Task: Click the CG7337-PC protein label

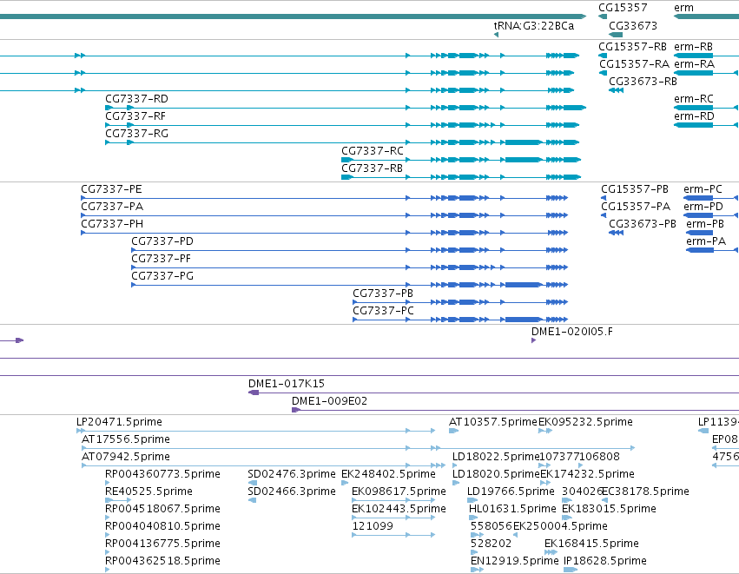Action: click(x=383, y=311)
